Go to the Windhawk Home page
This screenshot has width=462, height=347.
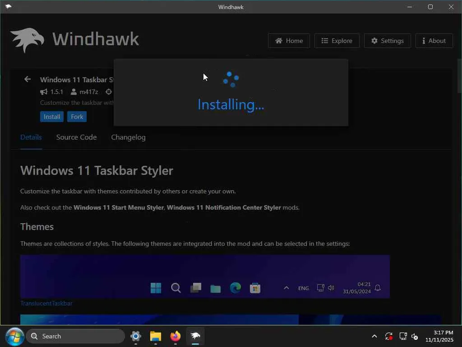[289, 41]
